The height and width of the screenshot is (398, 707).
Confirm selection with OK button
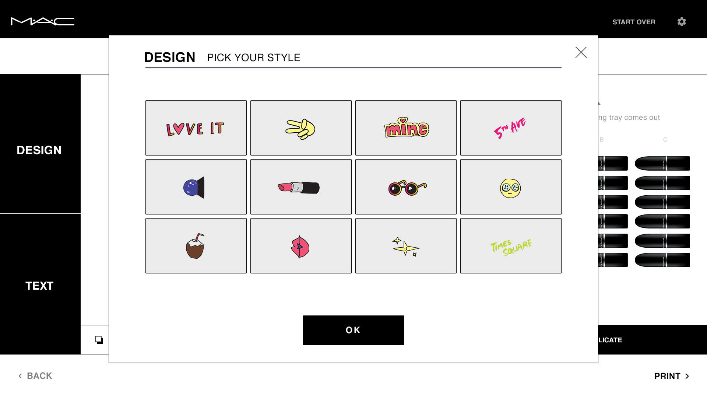click(x=353, y=330)
